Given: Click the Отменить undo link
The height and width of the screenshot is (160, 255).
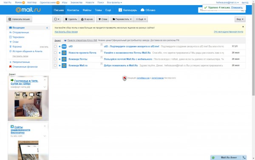Looking at the screenshot, I should [237, 8].
